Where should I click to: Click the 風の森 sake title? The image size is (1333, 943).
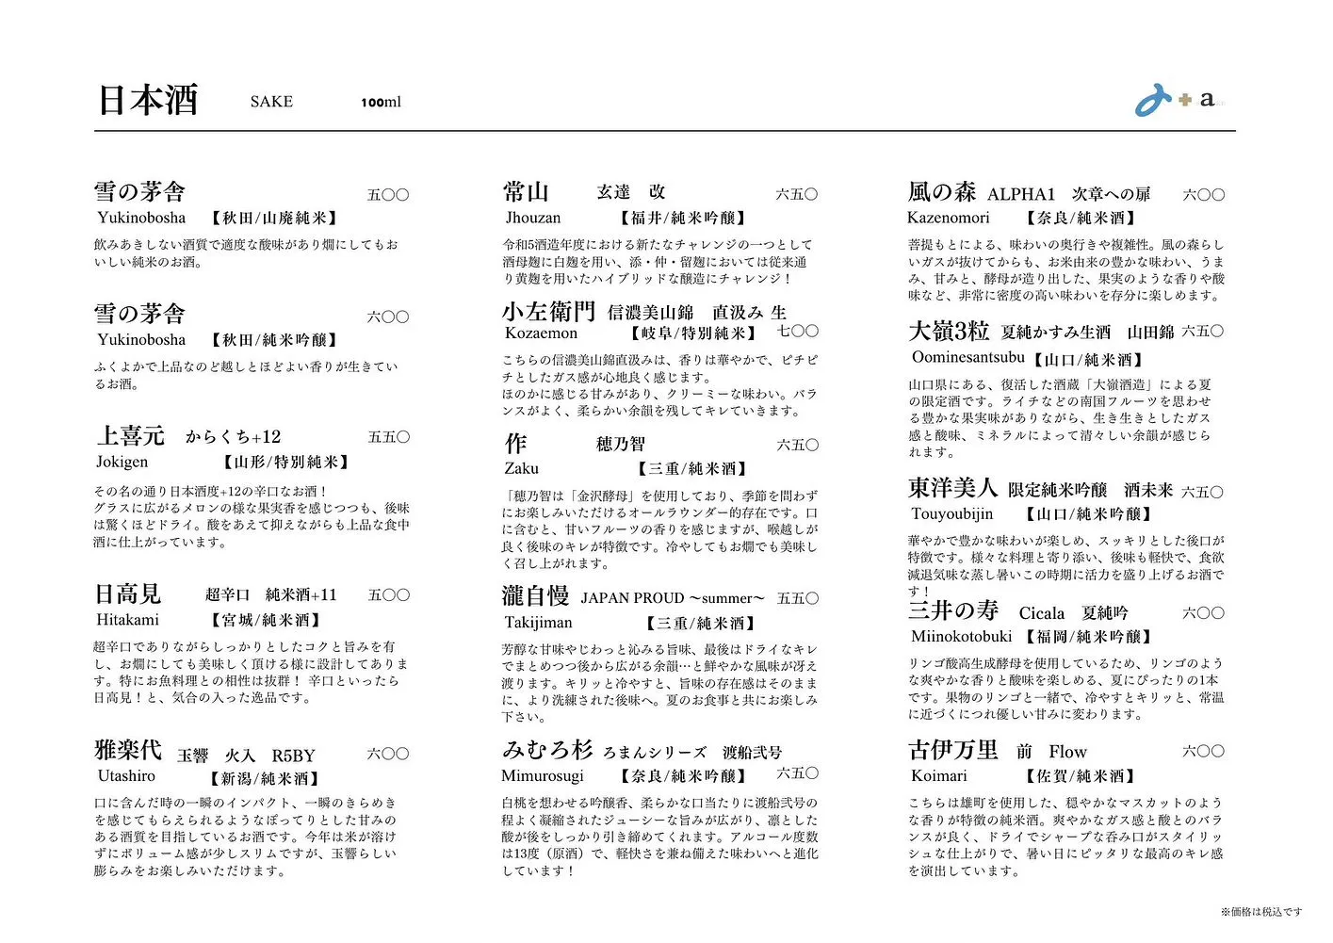[942, 192]
